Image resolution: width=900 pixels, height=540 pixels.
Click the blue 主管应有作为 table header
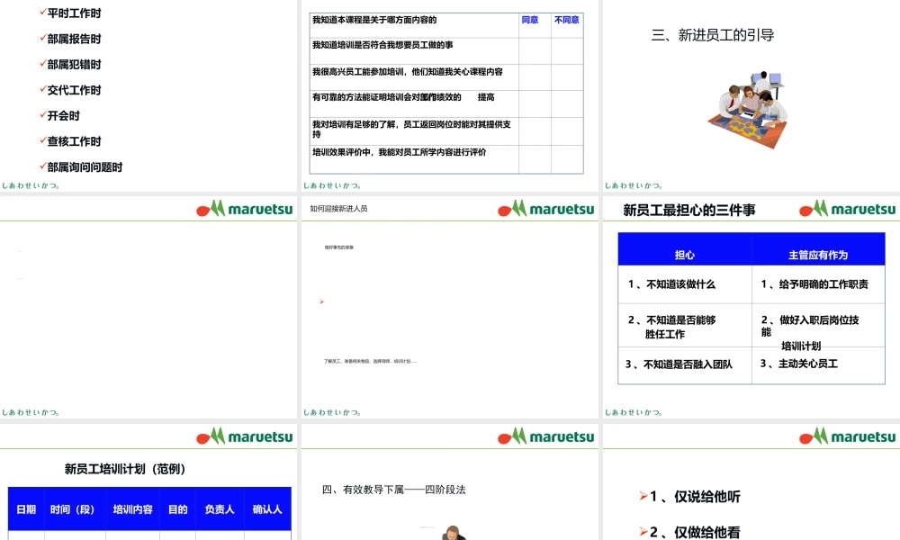(818, 249)
